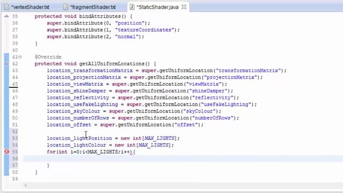The width and height of the screenshot is (343, 193).
Task: Click location_lightPosition variable
Action: (x=79, y=138)
